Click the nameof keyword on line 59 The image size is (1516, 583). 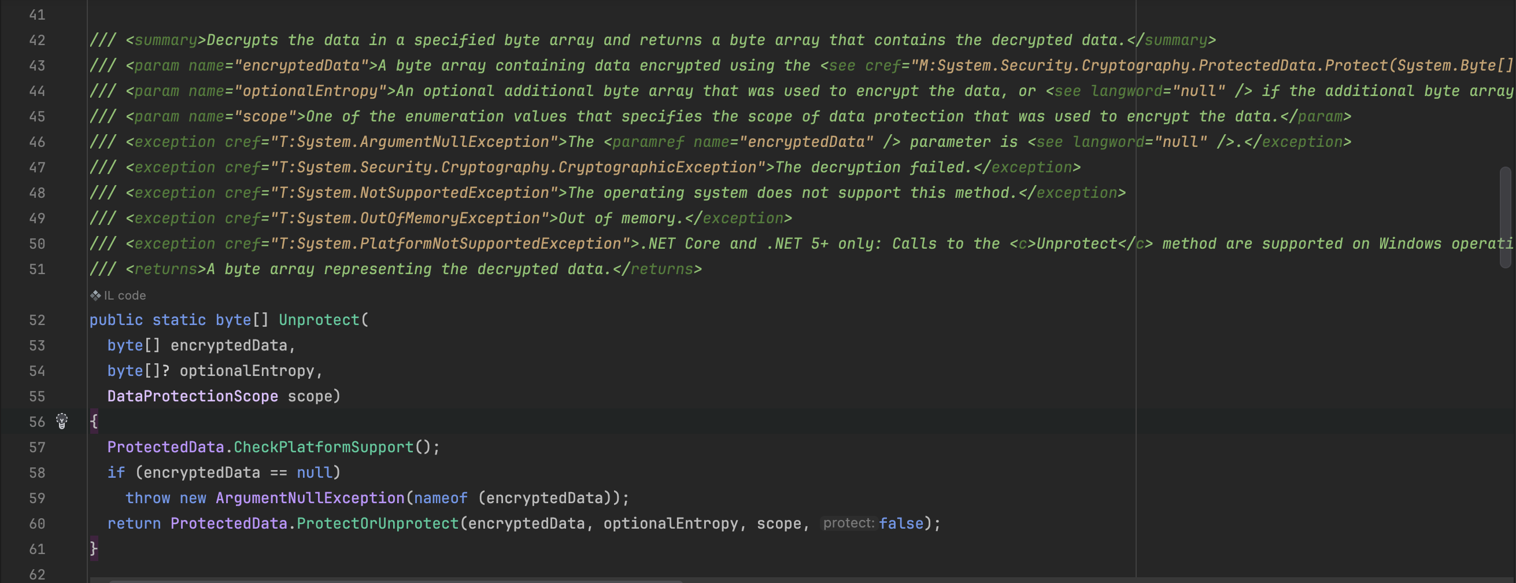click(x=440, y=498)
